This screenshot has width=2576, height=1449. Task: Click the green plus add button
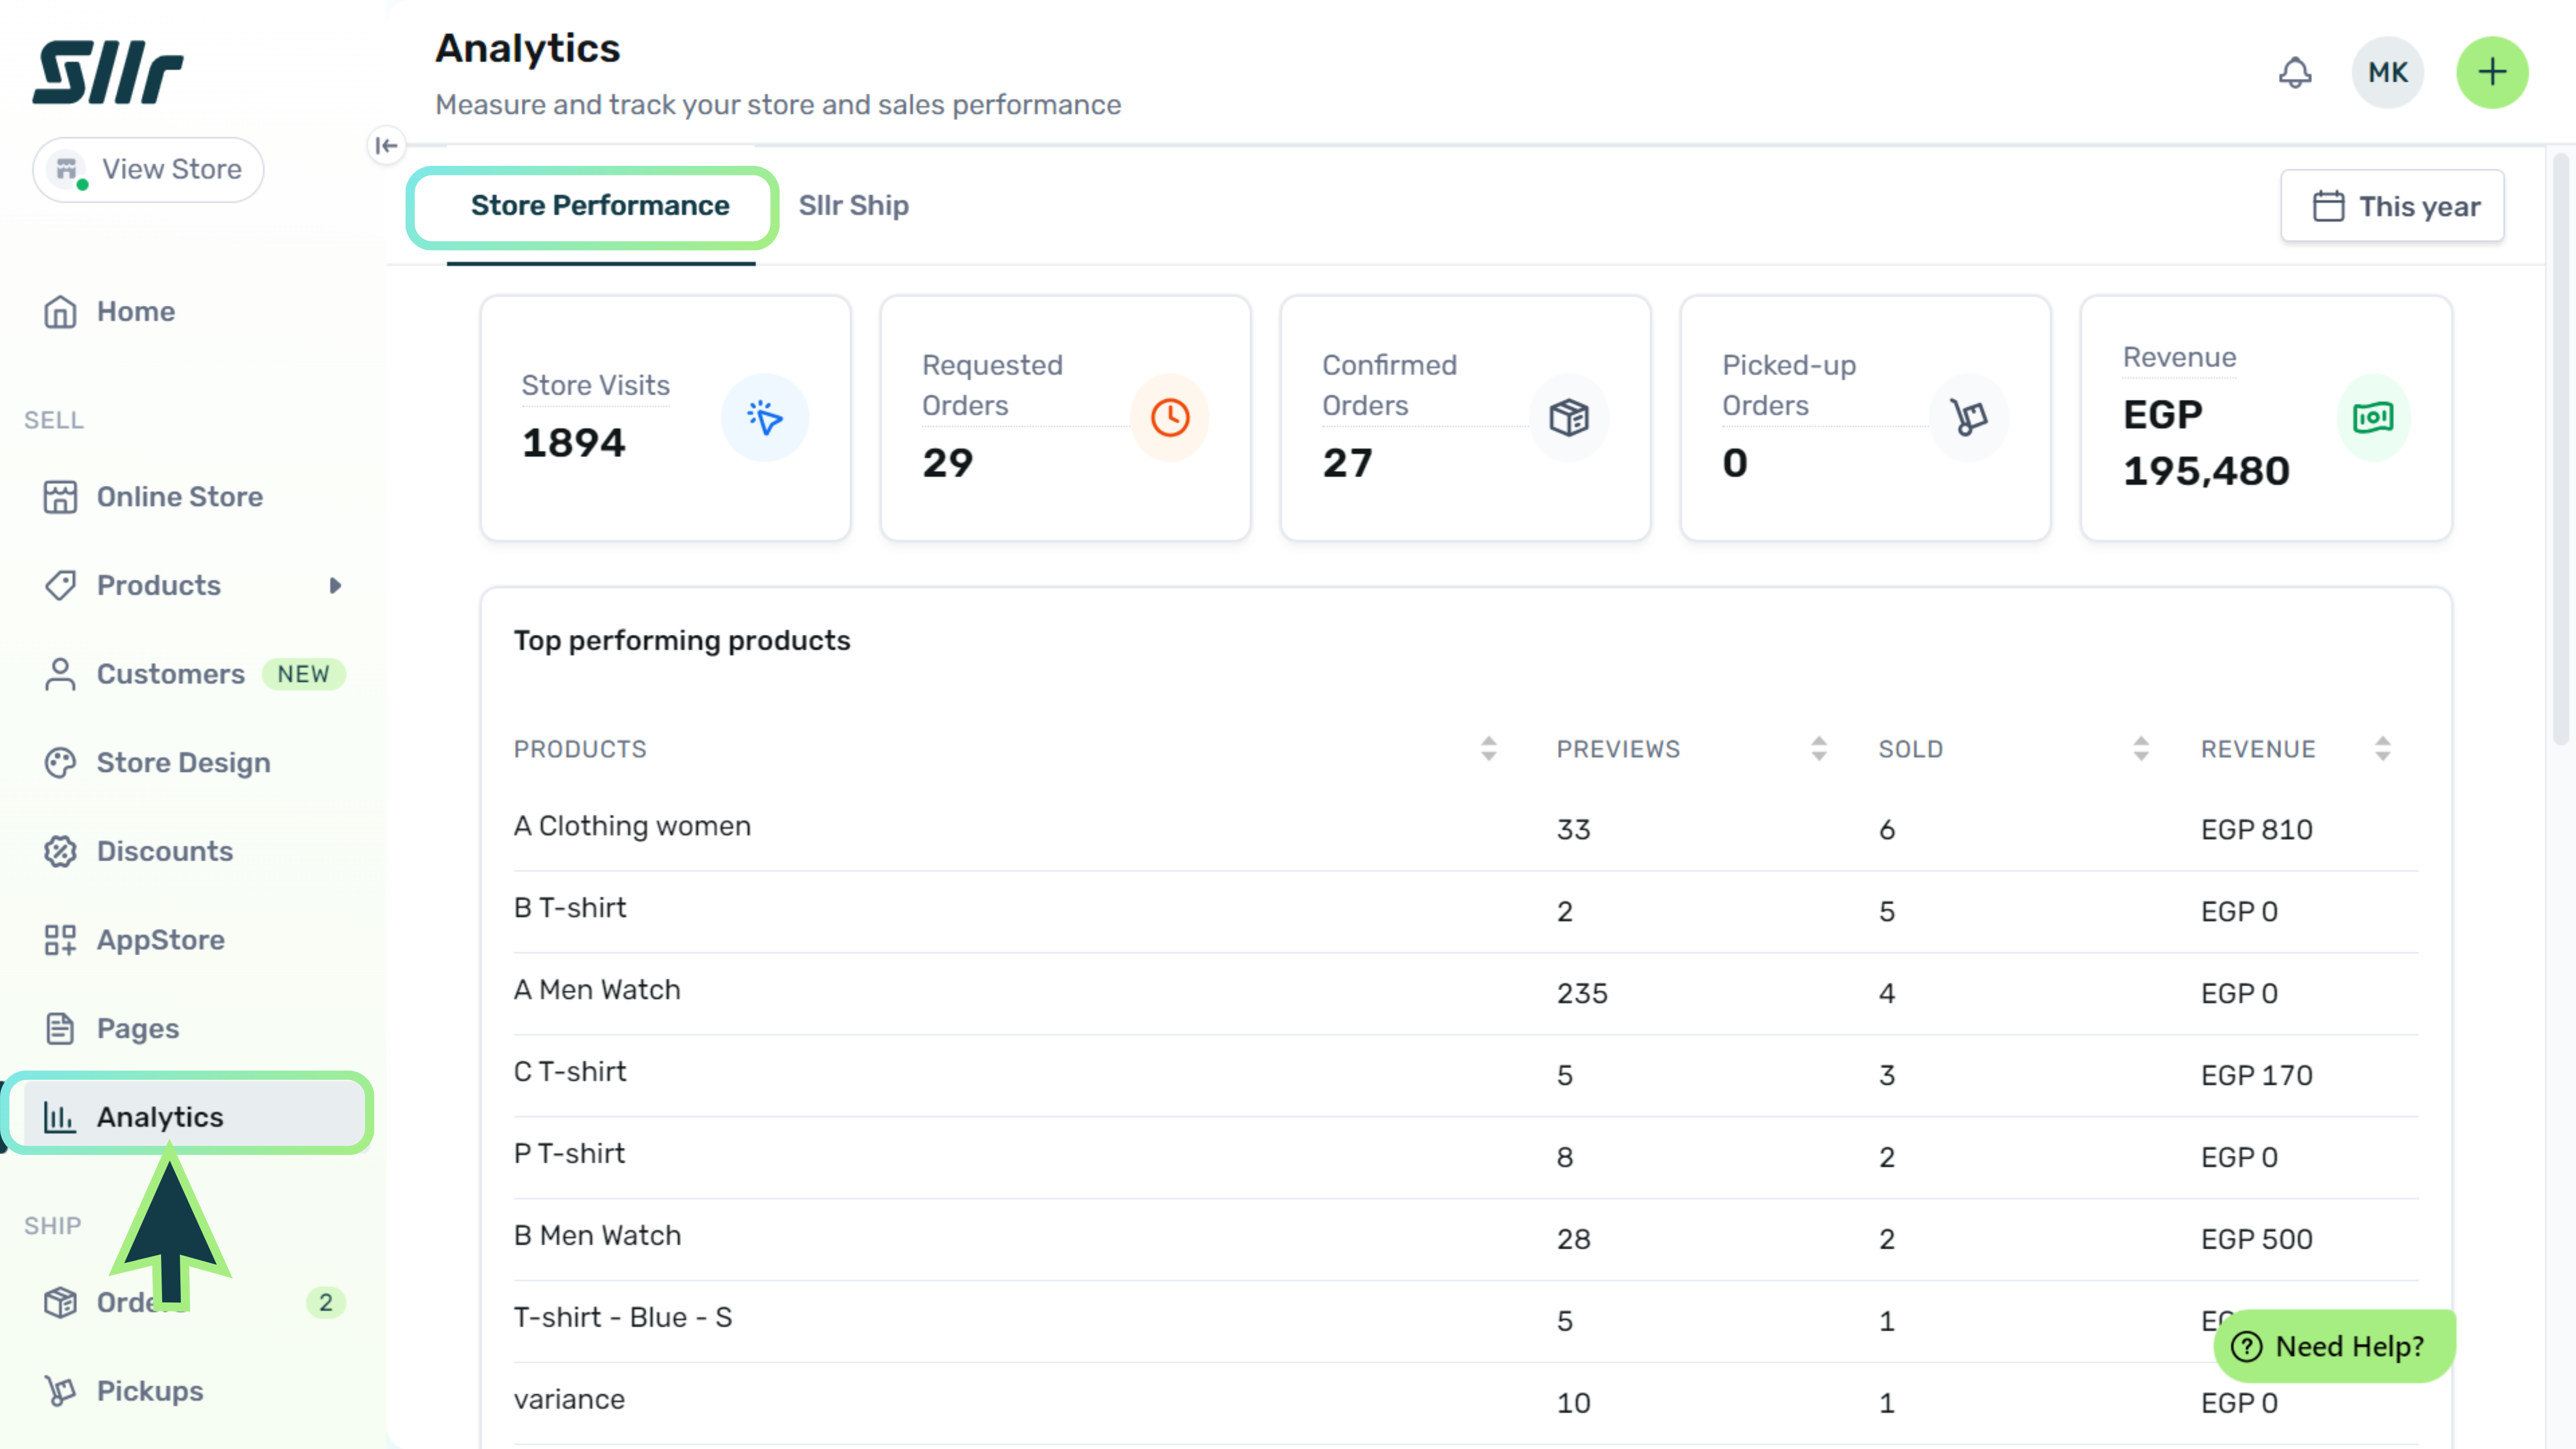[x=2492, y=72]
